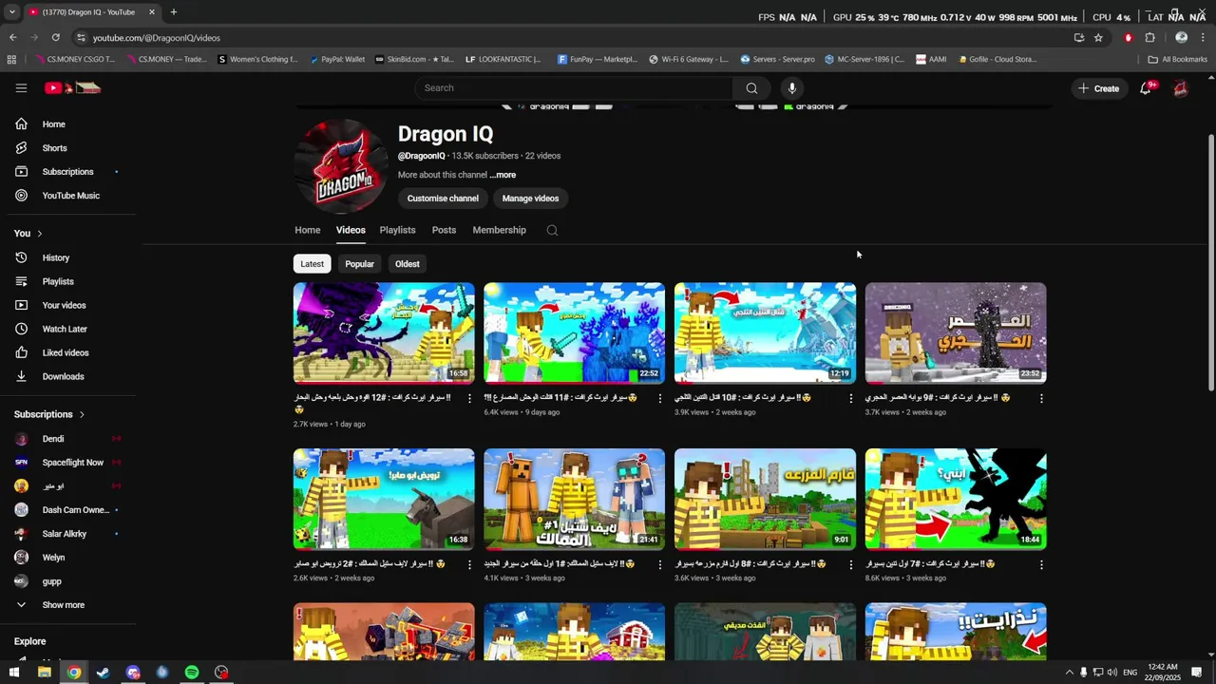Screen dimensions: 1216x684
Task: Click the Create button
Action: tap(1098, 88)
